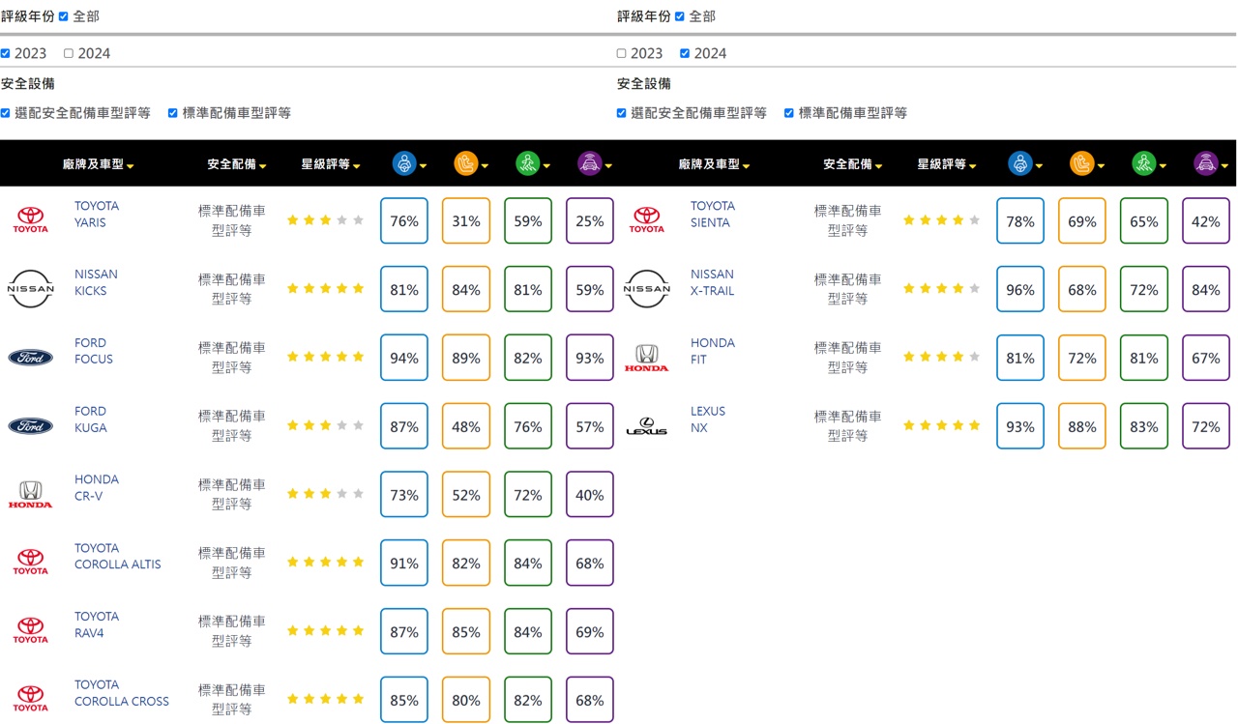Enable left panel 2024 checkbox
The image size is (1238, 724).
(69, 53)
